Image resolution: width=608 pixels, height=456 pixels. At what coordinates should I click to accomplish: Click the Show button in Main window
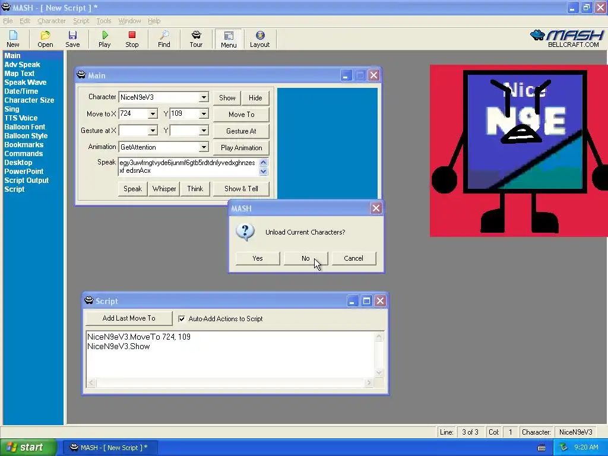227,98
